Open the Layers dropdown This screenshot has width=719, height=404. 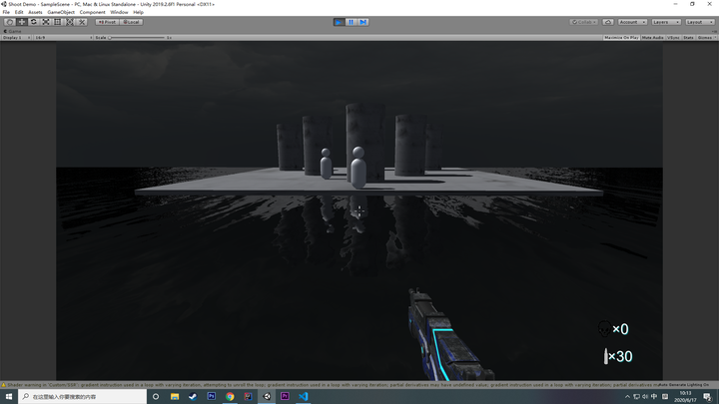tap(666, 22)
